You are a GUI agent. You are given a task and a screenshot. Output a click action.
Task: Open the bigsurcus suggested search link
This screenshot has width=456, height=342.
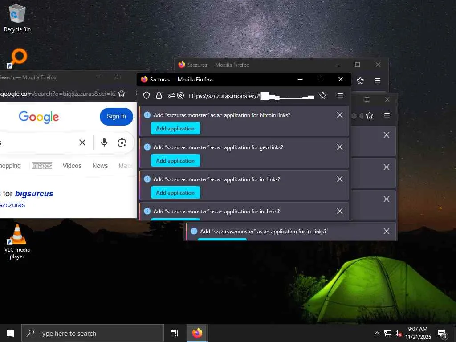34,194
